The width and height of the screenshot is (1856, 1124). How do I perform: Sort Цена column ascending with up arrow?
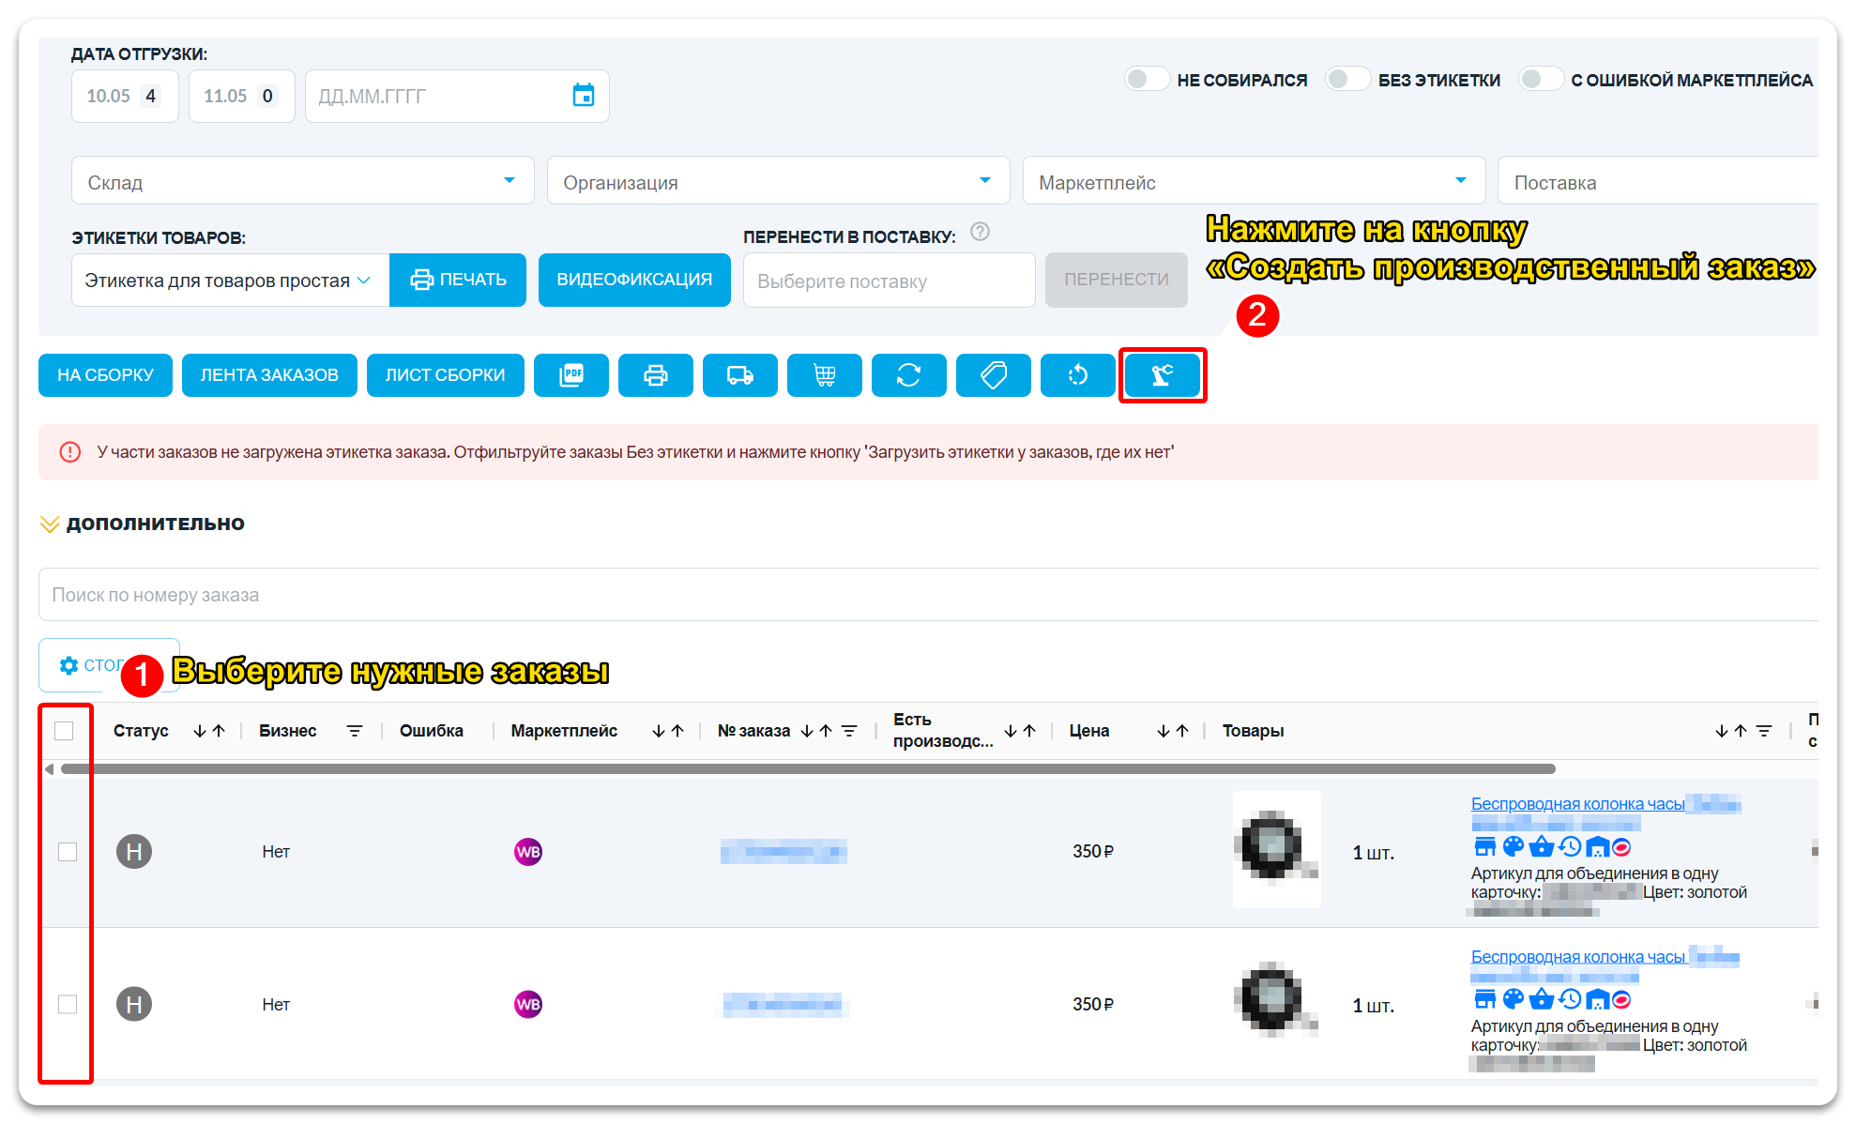click(1182, 731)
